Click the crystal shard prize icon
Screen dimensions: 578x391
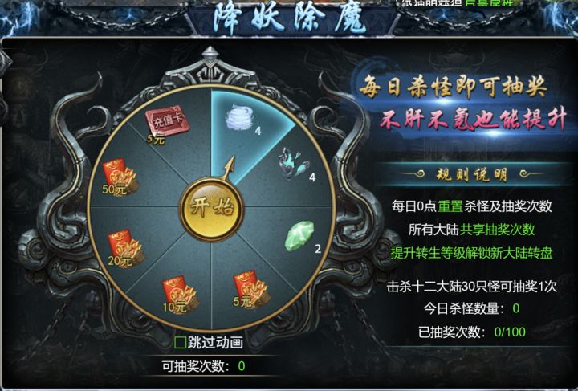(294, 163)
